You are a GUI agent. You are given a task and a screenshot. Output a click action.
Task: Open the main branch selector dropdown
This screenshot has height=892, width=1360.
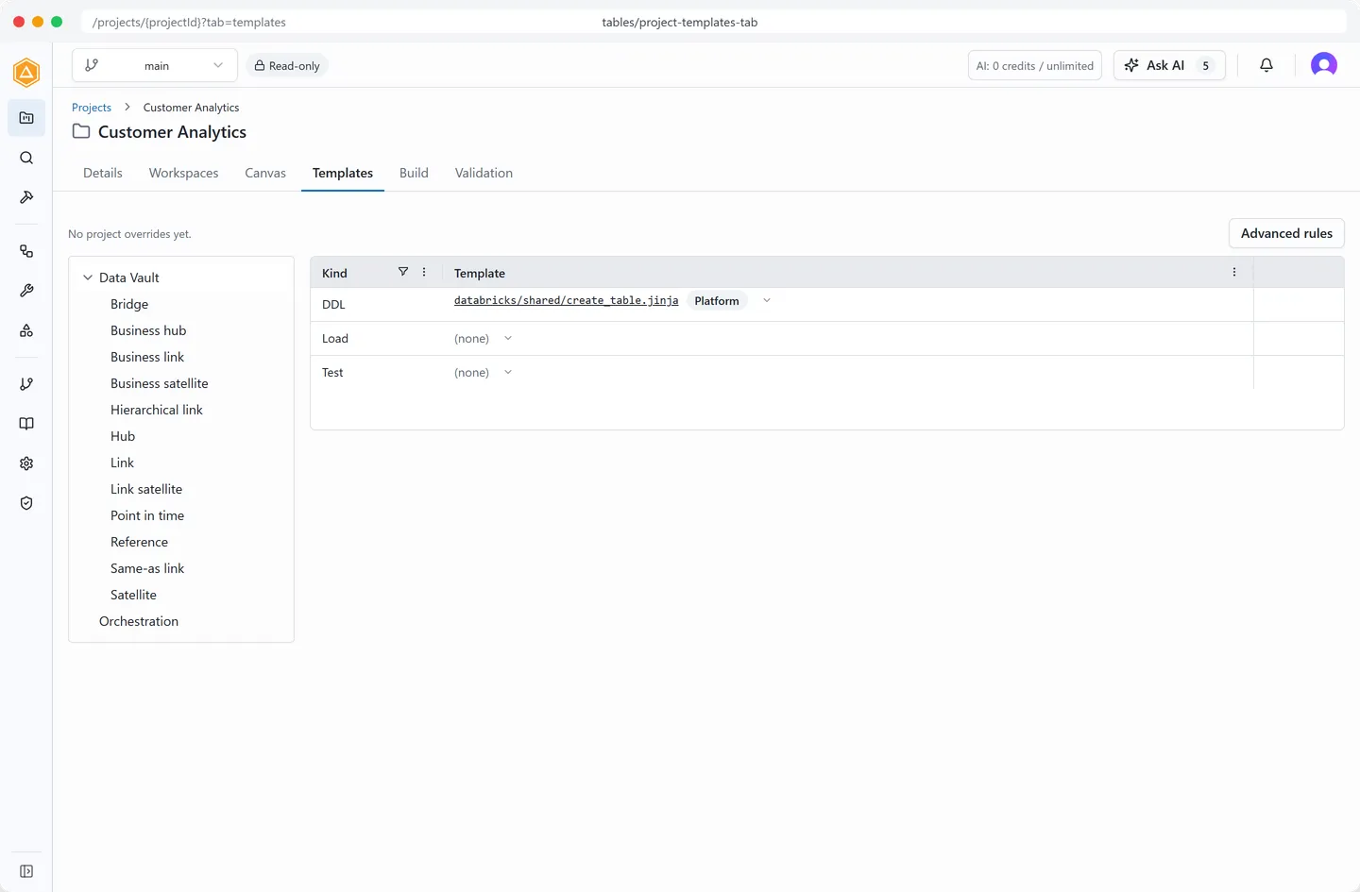155,65
